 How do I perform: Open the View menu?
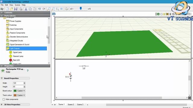click(x=11, y=5)
